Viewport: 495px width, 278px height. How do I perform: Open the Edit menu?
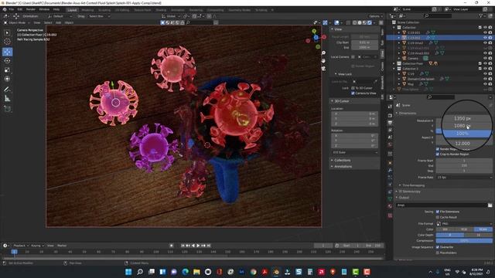coord(20,9)
